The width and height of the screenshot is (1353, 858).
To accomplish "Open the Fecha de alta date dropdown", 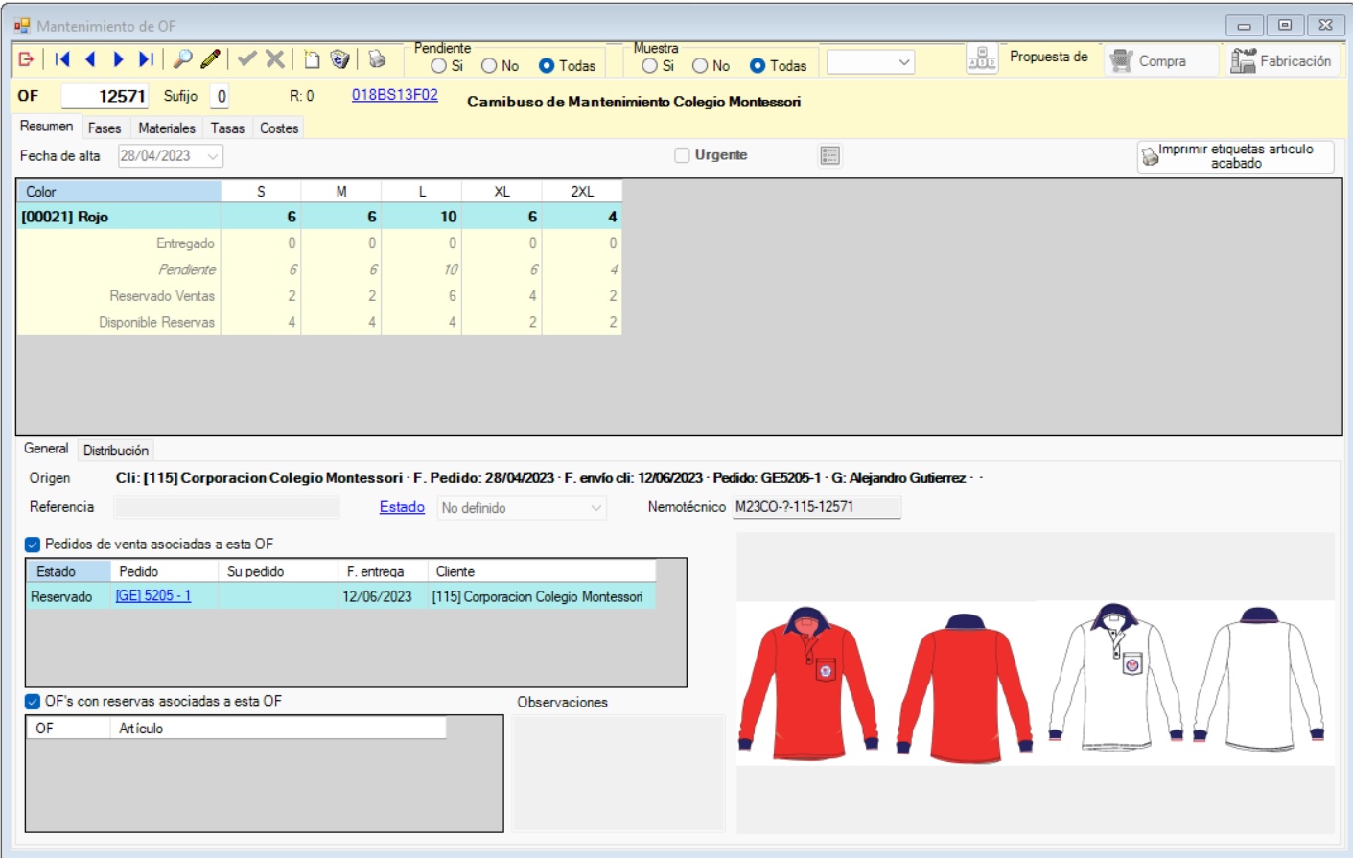I will click(213, 156).
